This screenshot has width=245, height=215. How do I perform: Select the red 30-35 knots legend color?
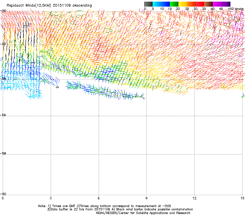click(200, 4)
